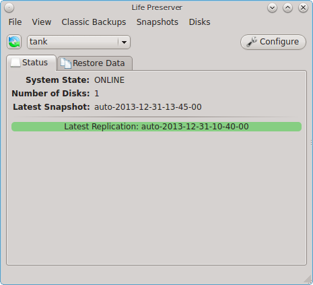This screenshot has width=313, height=285.
Task: Open the File menu
Action: [x=15, y=22]
